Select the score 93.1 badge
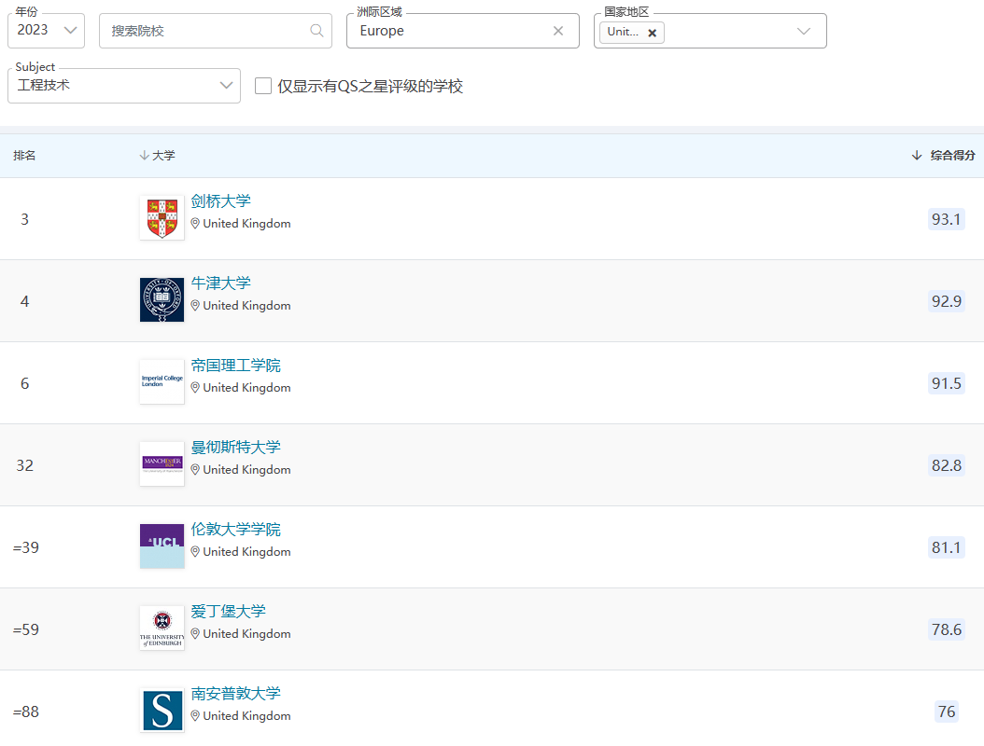Screen dimensions: 984x746 click(947, 219)
